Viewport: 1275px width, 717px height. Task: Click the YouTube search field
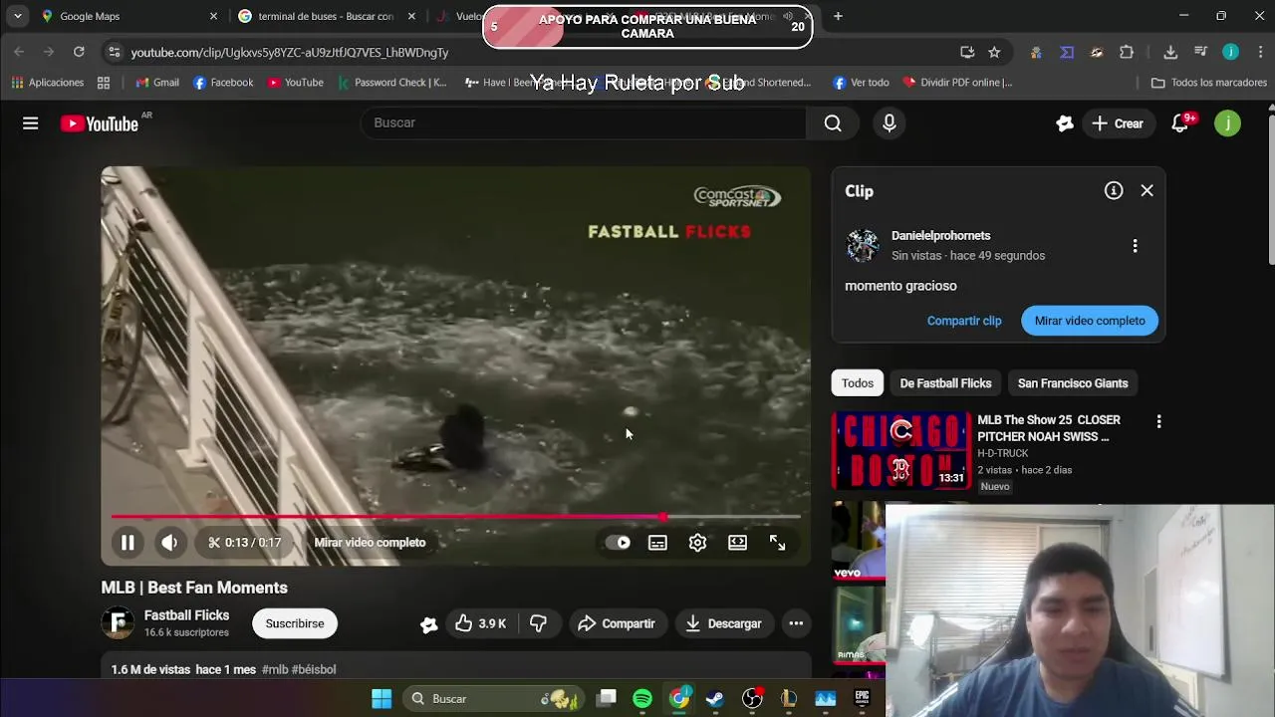pyautogui.click(x=584, y=123)
